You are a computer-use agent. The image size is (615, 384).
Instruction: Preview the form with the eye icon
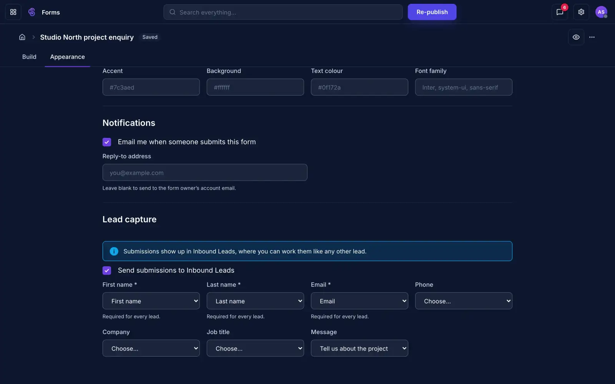[576, 37]
